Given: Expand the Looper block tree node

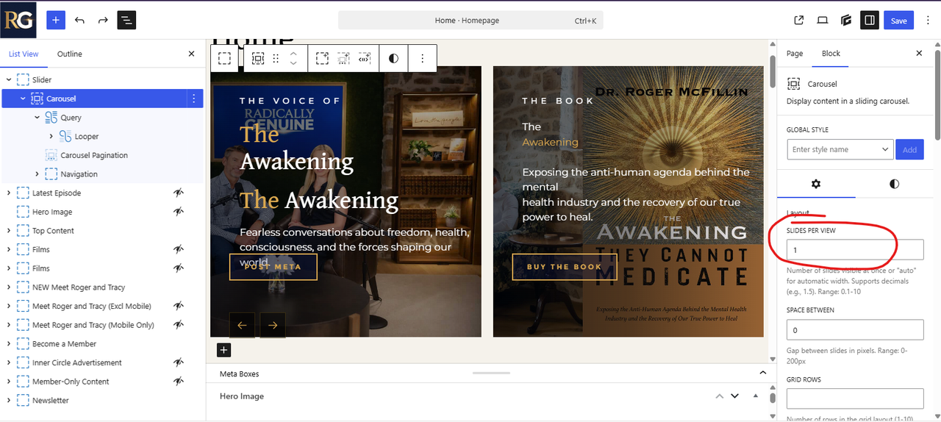Looking at the screenshot, I should click(51, 137).
